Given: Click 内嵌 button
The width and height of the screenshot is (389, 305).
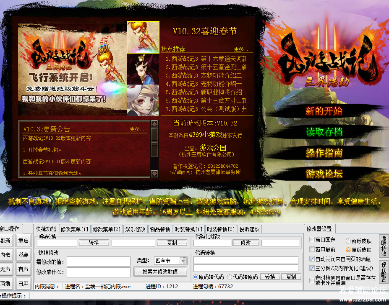Looking at the screenshot, I should (6, 255).
